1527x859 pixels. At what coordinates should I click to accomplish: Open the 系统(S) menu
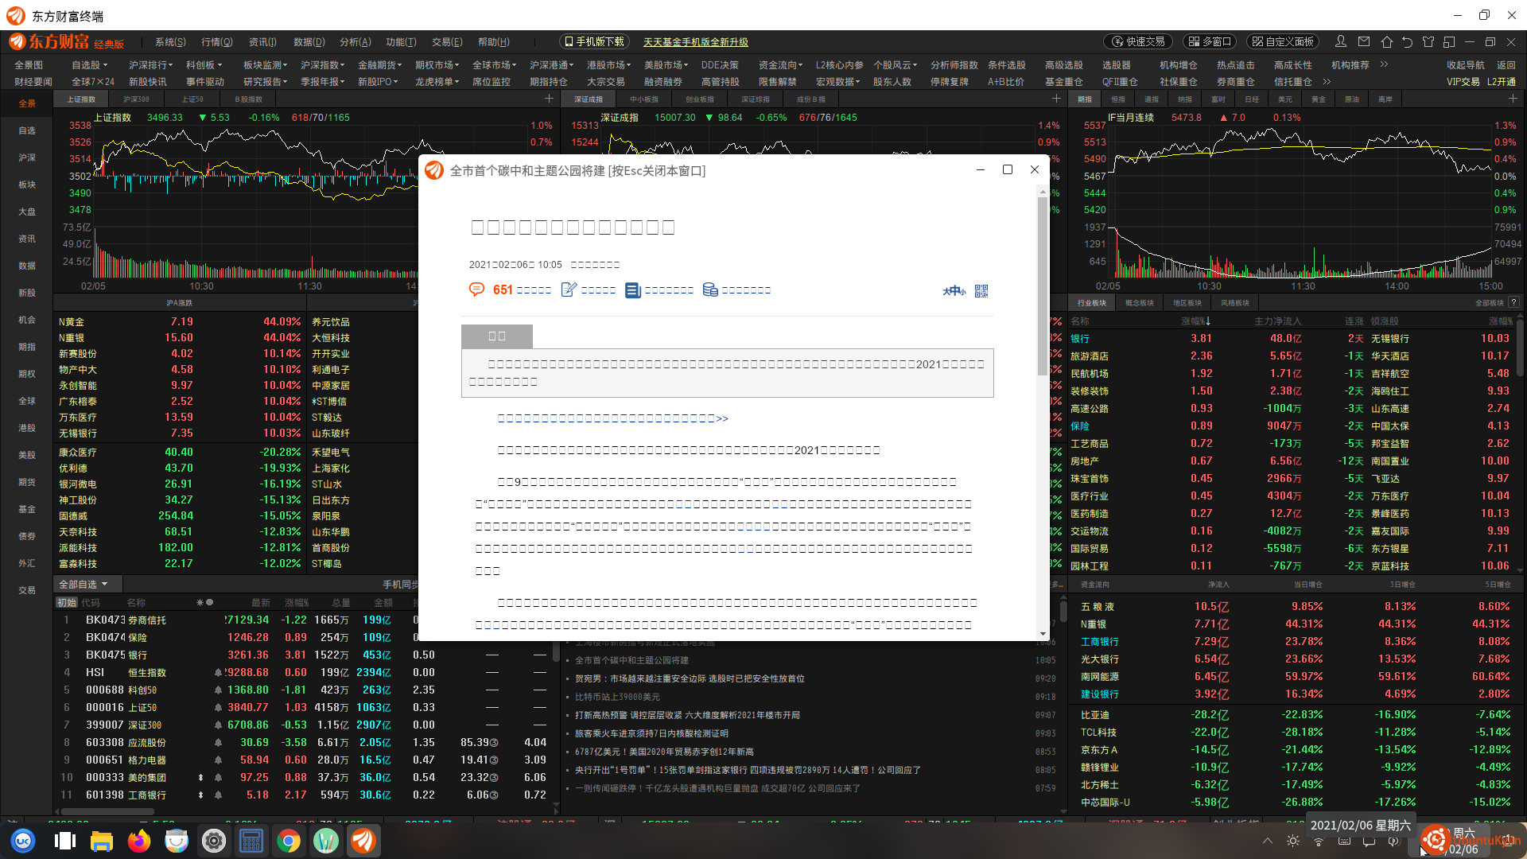click(170, 42)
